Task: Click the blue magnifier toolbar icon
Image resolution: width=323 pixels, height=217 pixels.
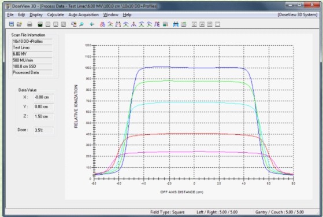Action: [81, 24]
